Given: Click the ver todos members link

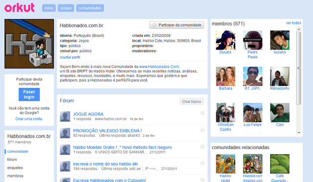Looking at the screenshot, I should (293, 23).
